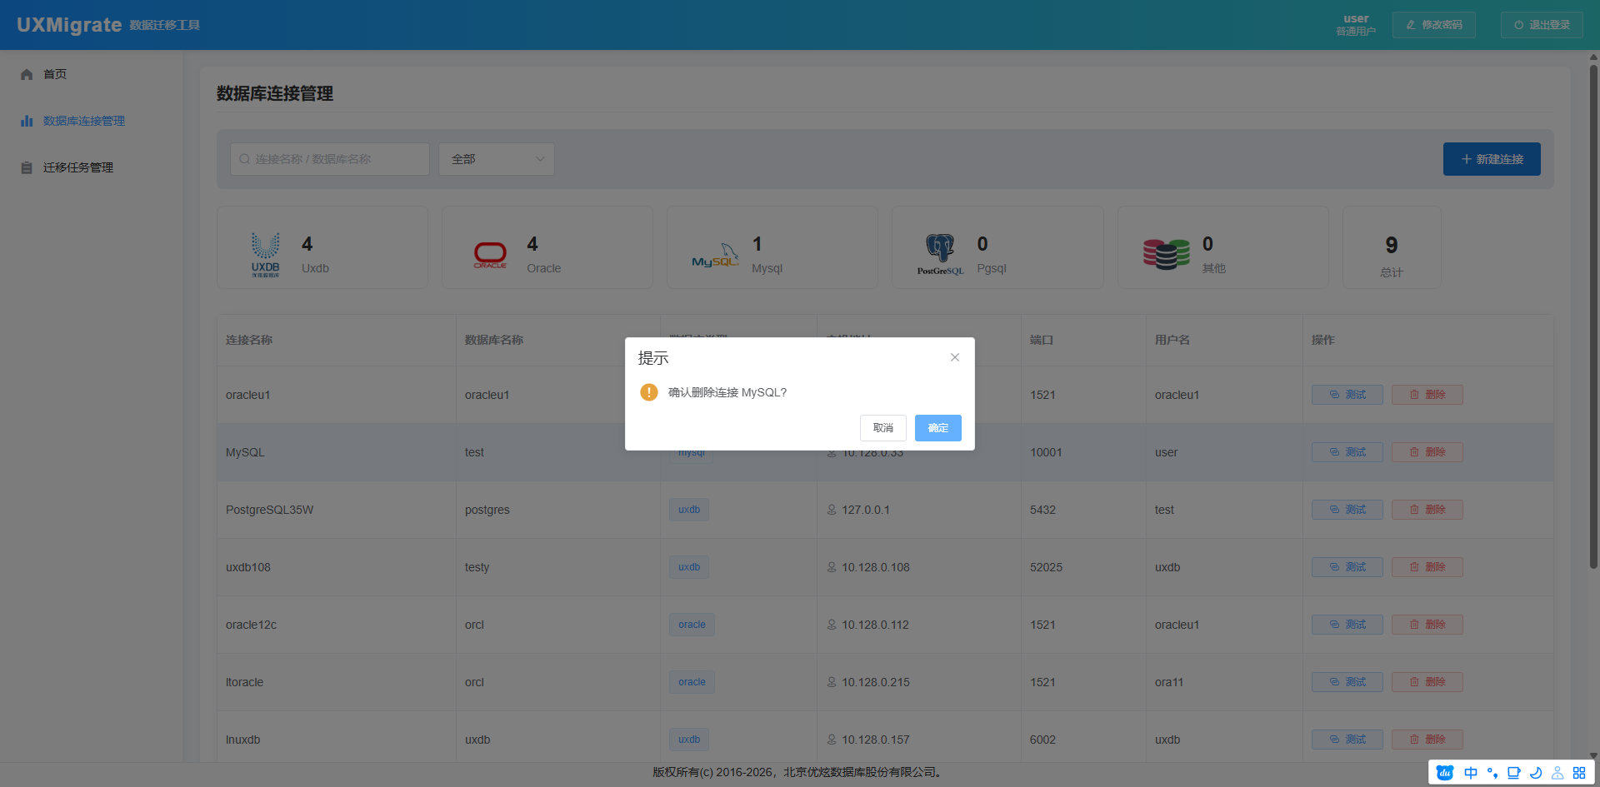Cancel deletion with the 取消 button
This screenshot has height=787, width=1600.
point(882,428)
